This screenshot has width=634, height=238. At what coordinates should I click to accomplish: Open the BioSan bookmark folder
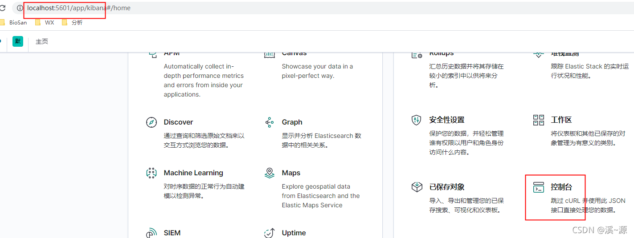click(14, 22)
